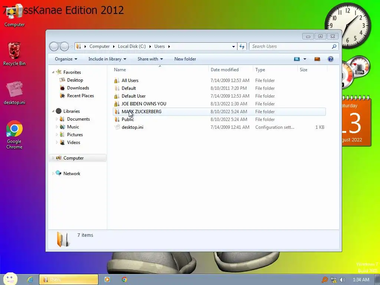Screen dimensions: 380x285
Task: Expand the Computer tree node
Action: 53,158
